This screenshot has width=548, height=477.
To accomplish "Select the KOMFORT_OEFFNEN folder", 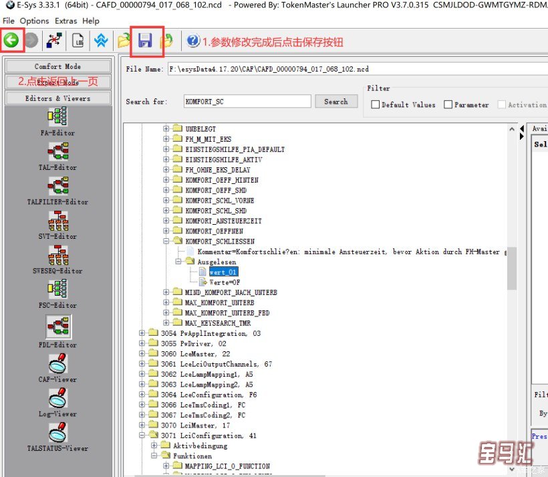I will (x=215, y=231).
